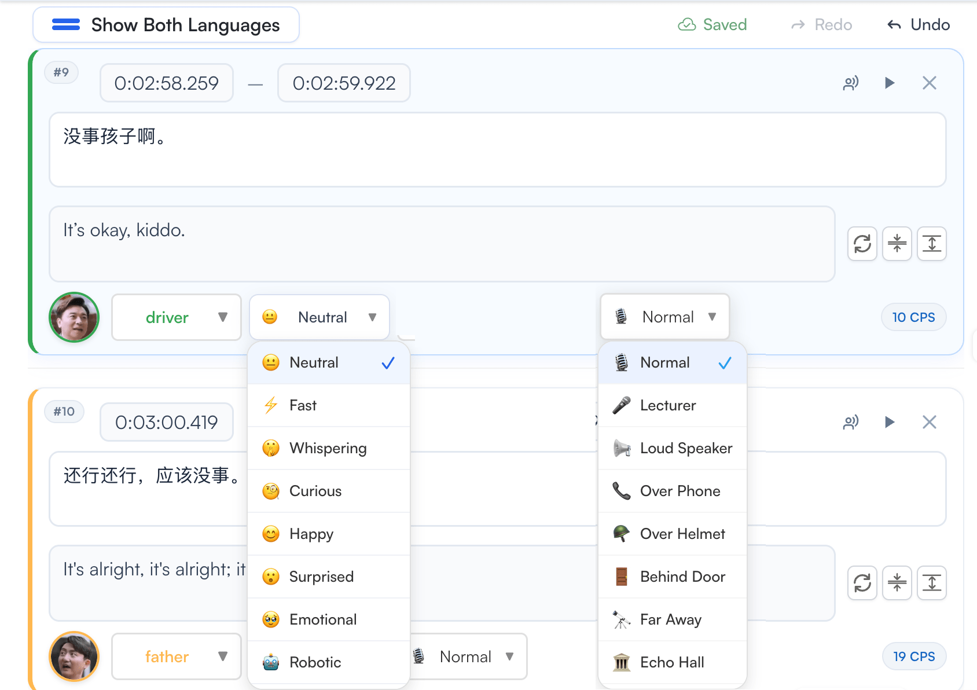Select Over Phone acoustic effect

(x=673, y=491)
